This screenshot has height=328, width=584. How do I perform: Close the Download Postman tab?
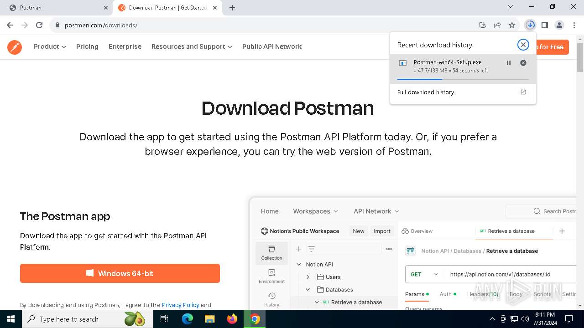(215, 8)
